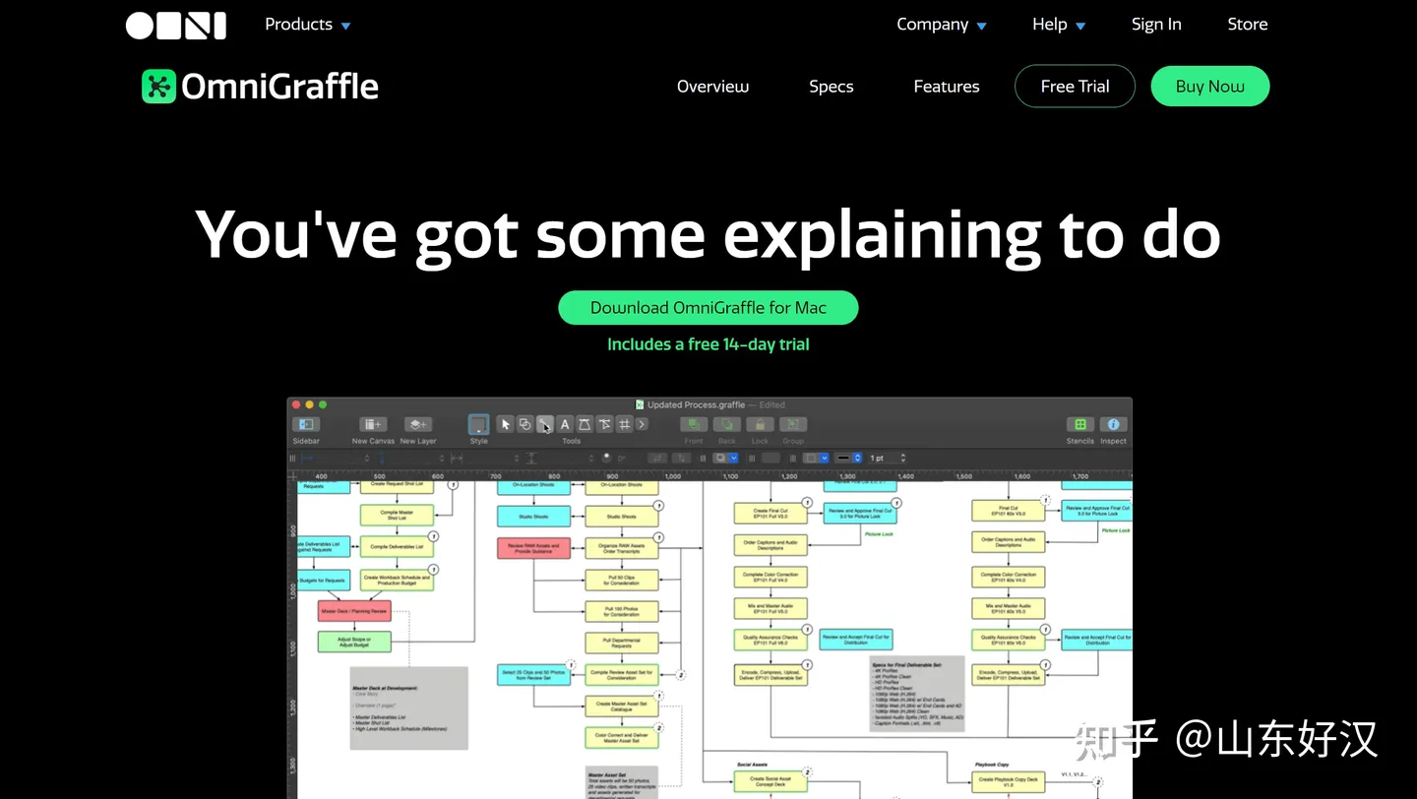The height and width of the screenshot is (799, 1417).
Task: Select the arrow Selection tool
Action: coord(505,424)
